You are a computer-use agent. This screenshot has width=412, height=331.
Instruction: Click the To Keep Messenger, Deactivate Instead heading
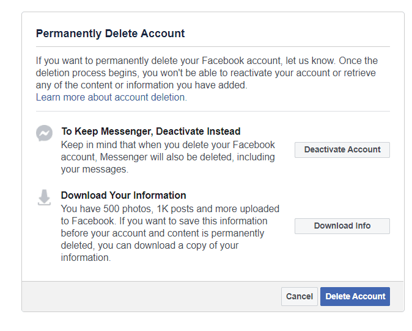[x=151, y=131]
